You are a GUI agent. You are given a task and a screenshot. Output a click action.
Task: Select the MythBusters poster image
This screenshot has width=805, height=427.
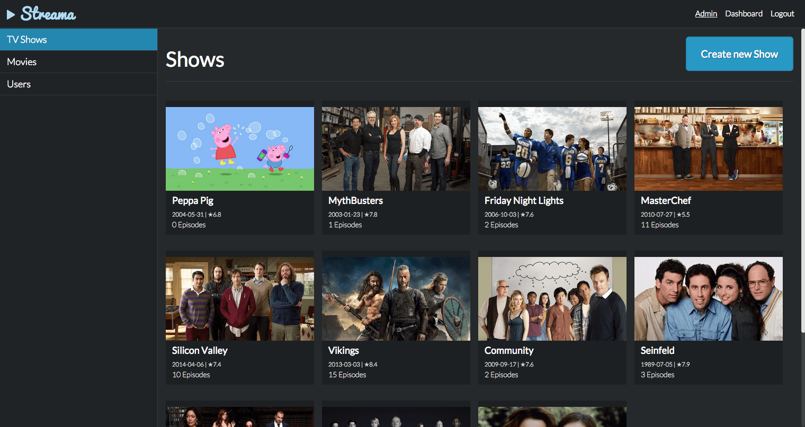coord(396,149)
